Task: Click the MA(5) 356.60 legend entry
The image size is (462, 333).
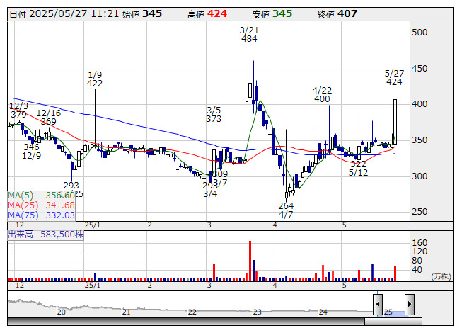Action: [41, 196]
